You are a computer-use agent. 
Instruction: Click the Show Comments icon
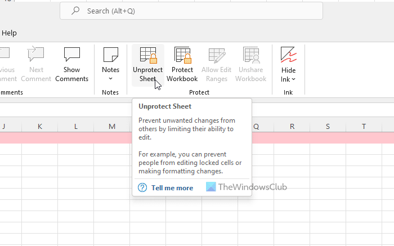tap(71, 56)
